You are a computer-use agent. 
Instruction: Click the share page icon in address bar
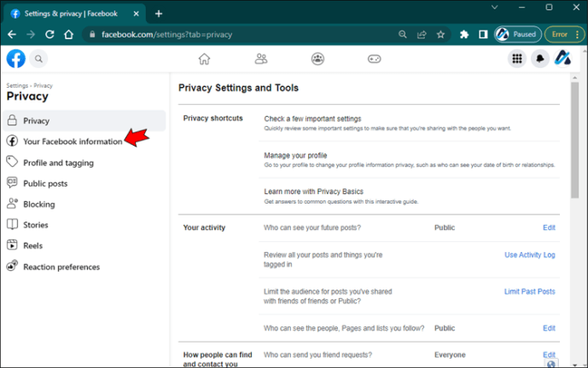pyautogui.click(x=422, y=34)
